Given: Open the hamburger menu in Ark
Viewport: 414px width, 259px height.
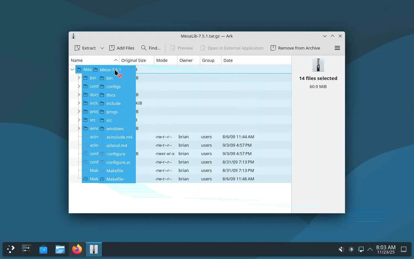Looking at the screenshot, I should click(337, 48).
